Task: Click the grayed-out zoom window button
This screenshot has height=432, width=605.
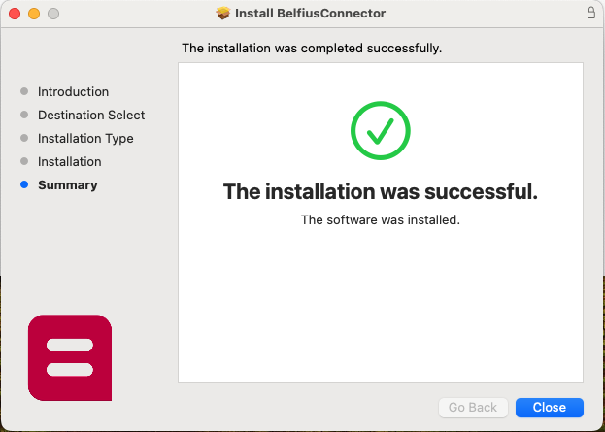Action: 53,14
